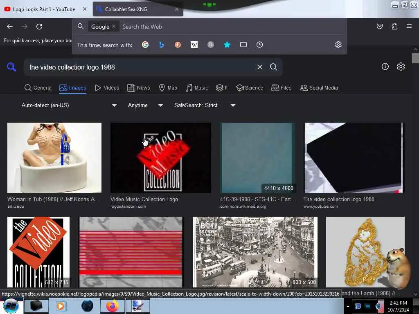
Task: Click the page scrollbar thumb
Action: [x=415, y=58]
